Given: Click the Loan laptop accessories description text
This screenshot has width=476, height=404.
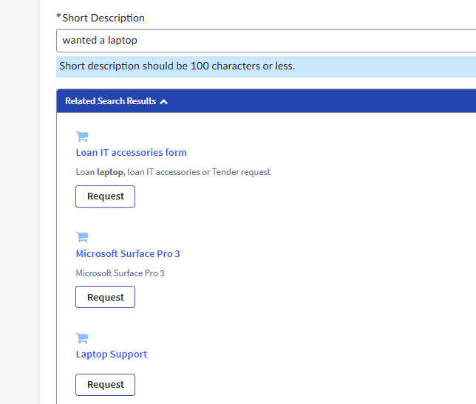Looking at the screenshot, I should (173, 172).
